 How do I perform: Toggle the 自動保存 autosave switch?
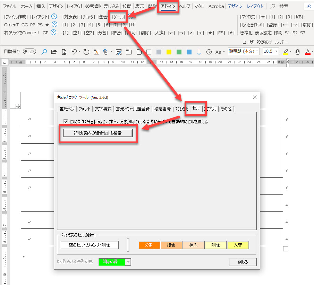[x=29, y=52]
